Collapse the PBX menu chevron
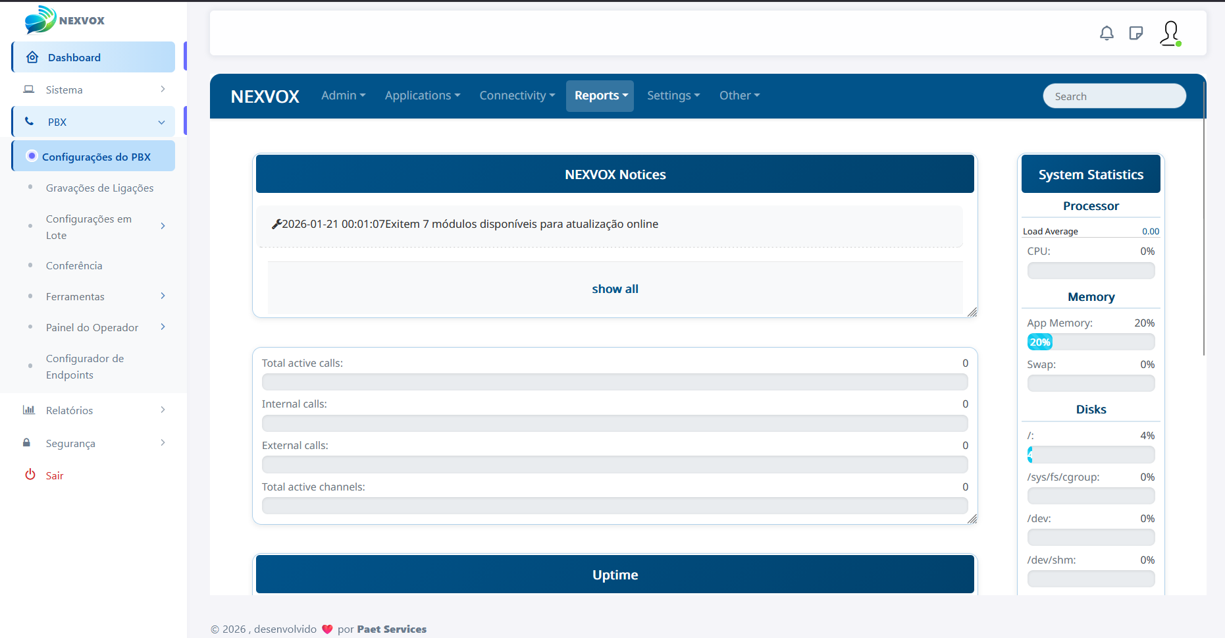Image resolution: width=1225 pixels, height=638 pixels. 161,122
